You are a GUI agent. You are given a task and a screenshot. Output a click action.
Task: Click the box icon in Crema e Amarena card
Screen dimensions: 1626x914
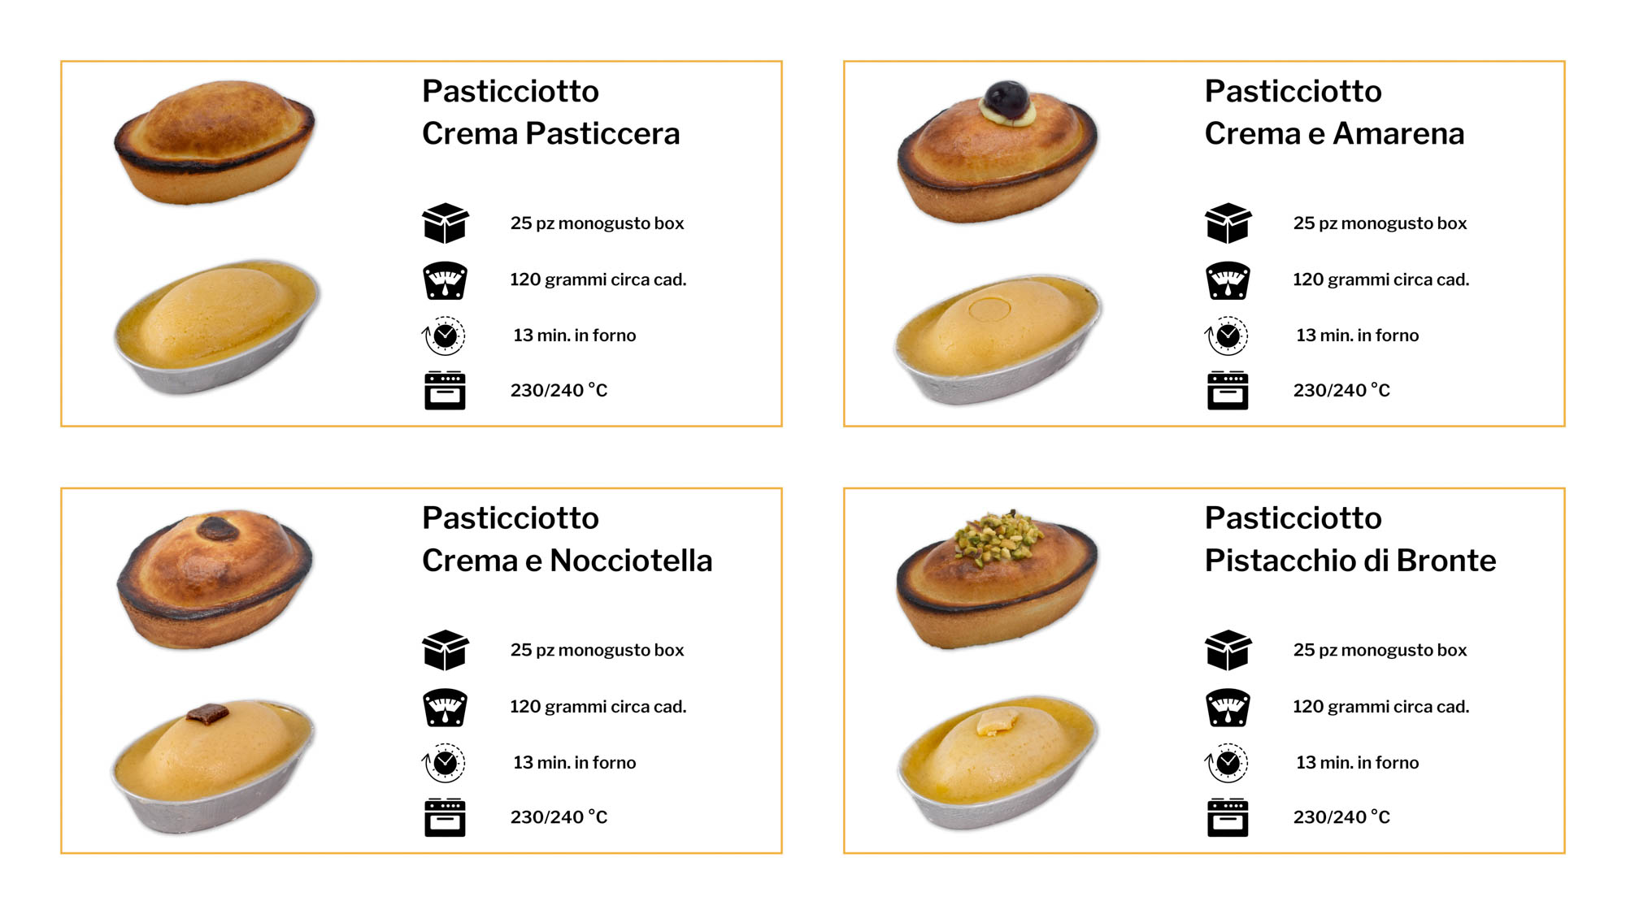pos(1228,223)
